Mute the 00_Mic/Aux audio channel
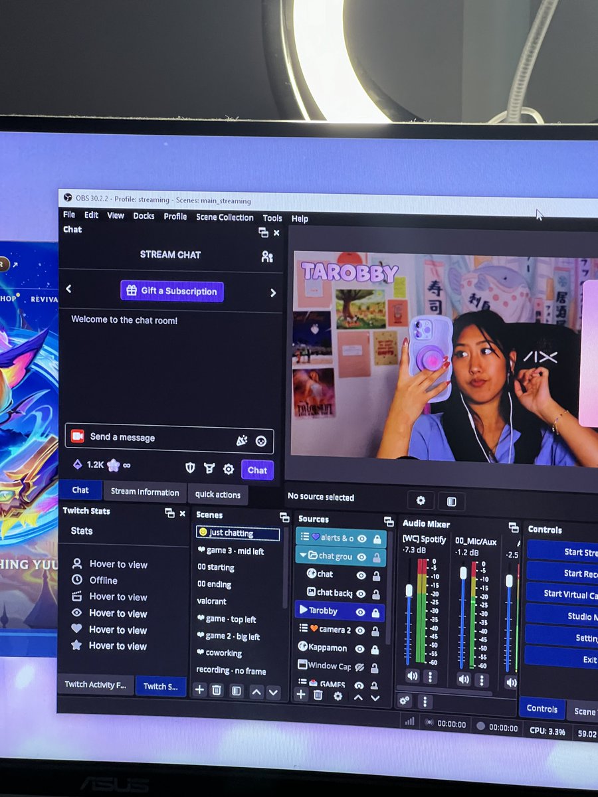 point(463,679)
